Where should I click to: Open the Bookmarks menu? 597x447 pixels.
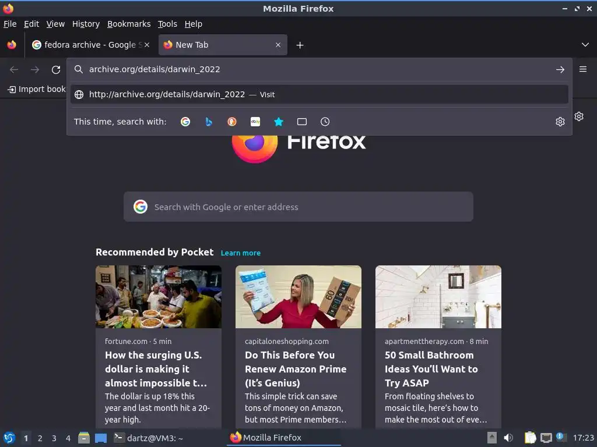point(129,24)
